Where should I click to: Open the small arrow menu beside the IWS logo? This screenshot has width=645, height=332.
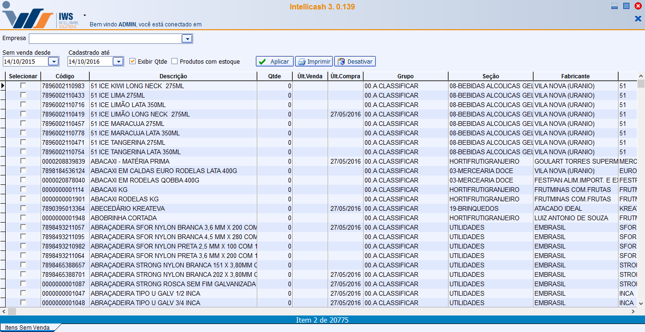85,15
